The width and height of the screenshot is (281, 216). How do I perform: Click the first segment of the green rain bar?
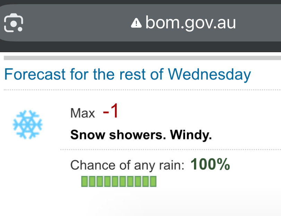[x=85, y=181]
